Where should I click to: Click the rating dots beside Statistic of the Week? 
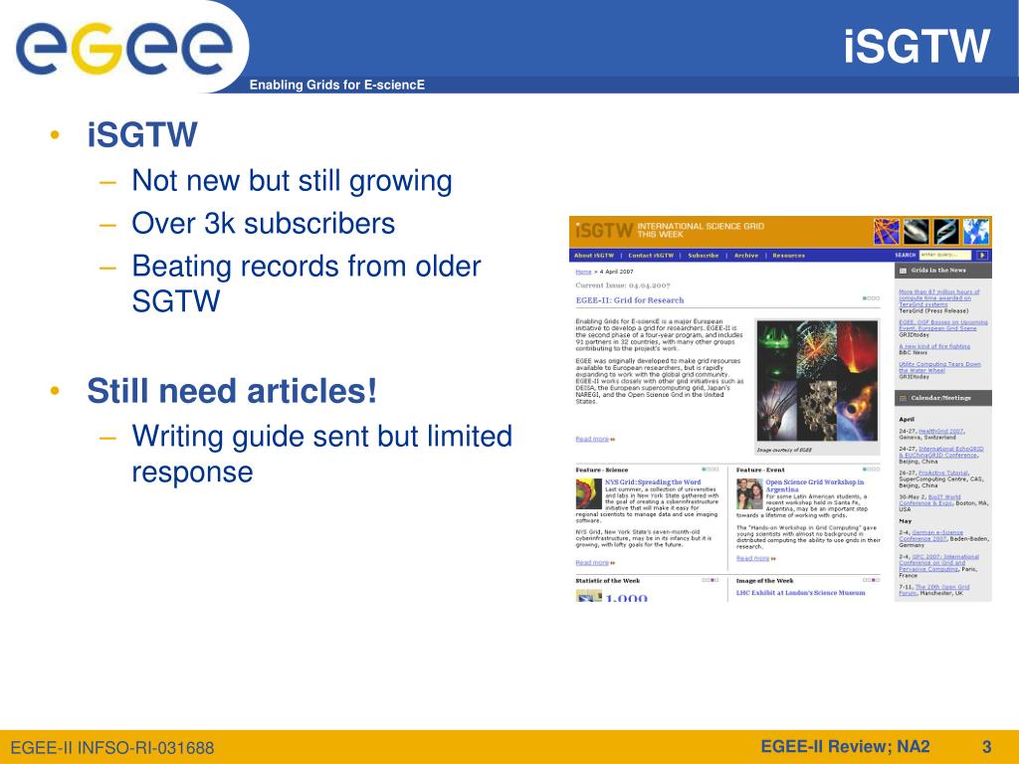coord(711,580)
